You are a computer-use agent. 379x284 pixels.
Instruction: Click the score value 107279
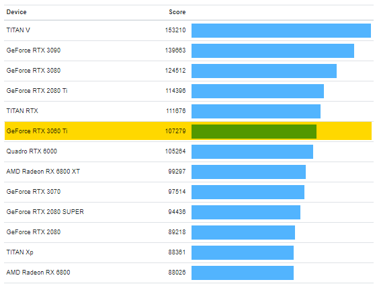click(175, 131)
